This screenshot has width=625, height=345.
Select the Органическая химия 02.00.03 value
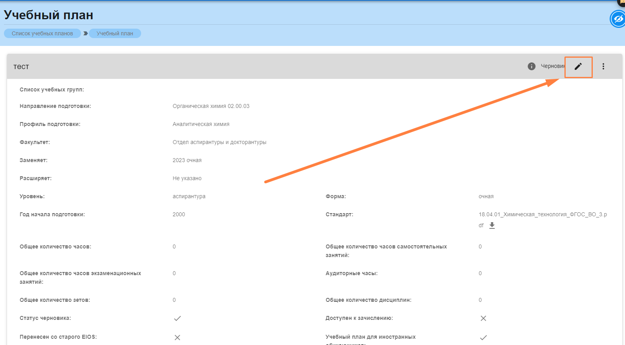tap(211, 106)
